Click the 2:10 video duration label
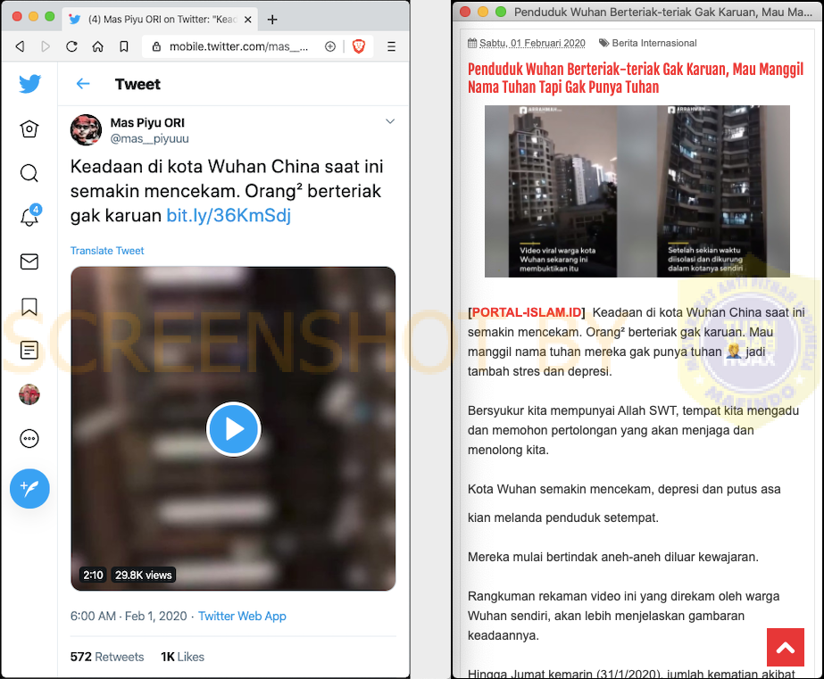This screenshot has height=679, width=824. pos(93,575)
